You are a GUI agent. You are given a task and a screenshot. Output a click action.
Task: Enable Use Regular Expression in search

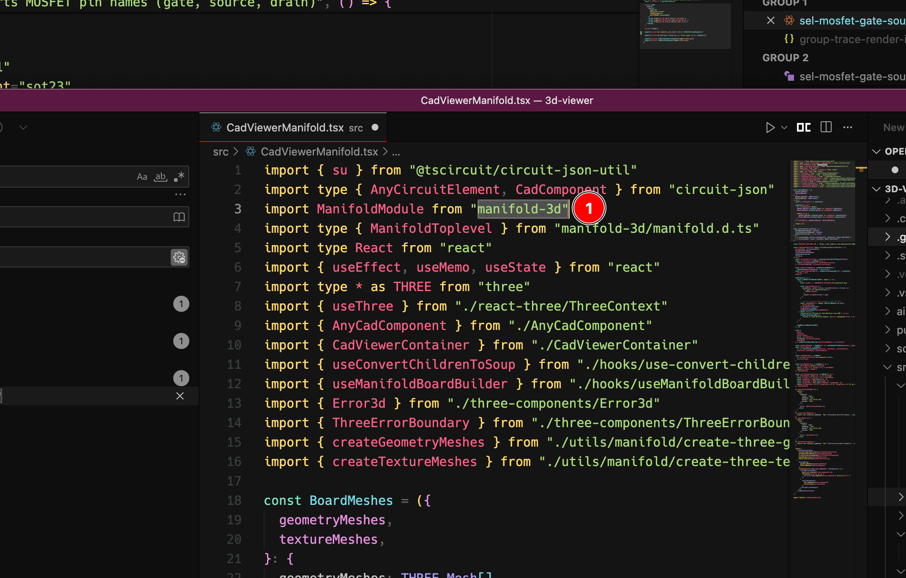pyautogui.click(x=179, y=177)
